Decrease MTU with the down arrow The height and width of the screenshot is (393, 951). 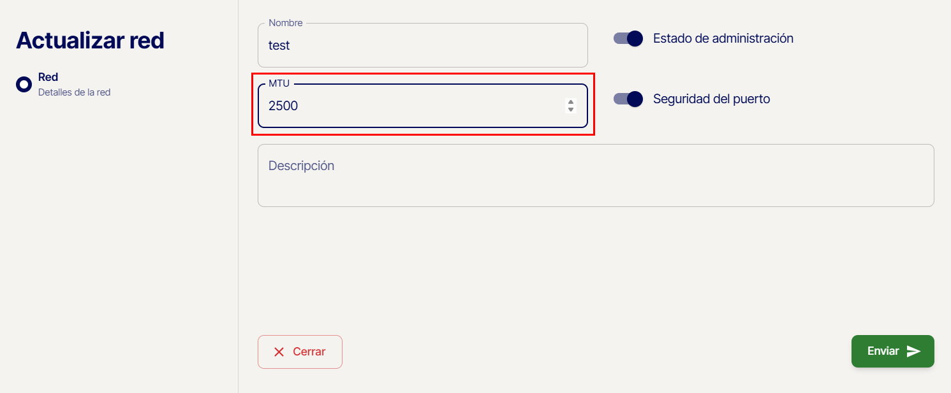pyautogui.click(x=571, y=110)
